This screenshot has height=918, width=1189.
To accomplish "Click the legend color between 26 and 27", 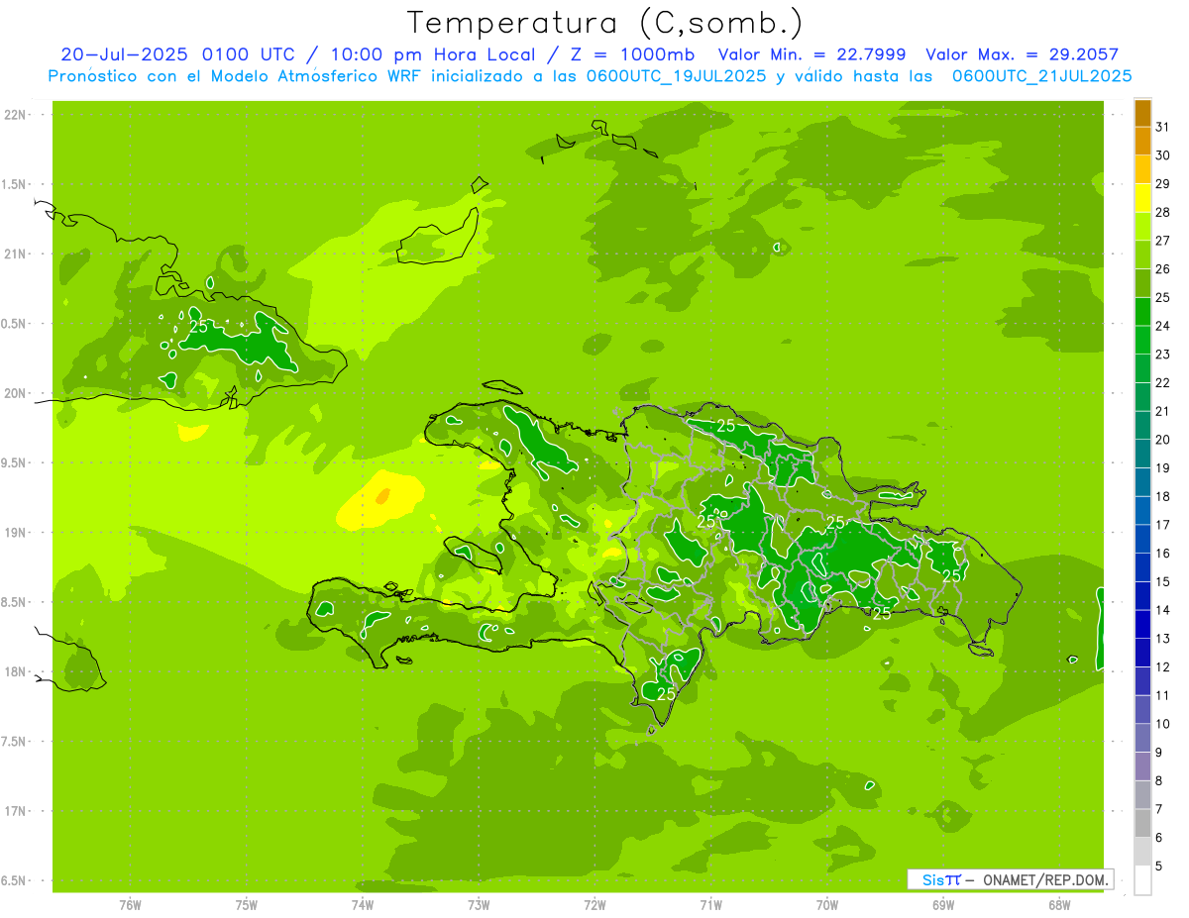I will pyautogui.click(x=1142, y=255).
